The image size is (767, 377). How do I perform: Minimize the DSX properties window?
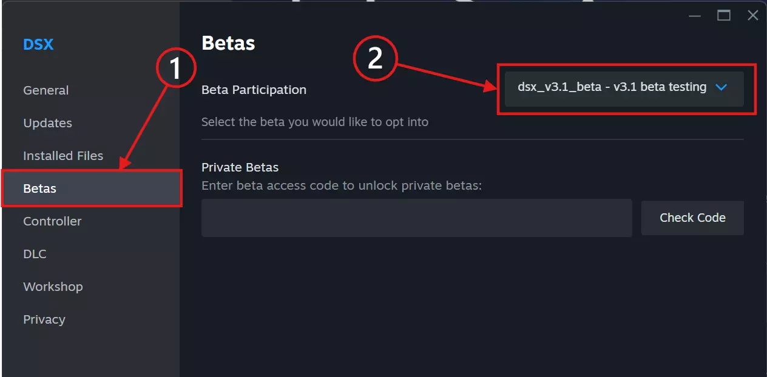coord(695,16)
